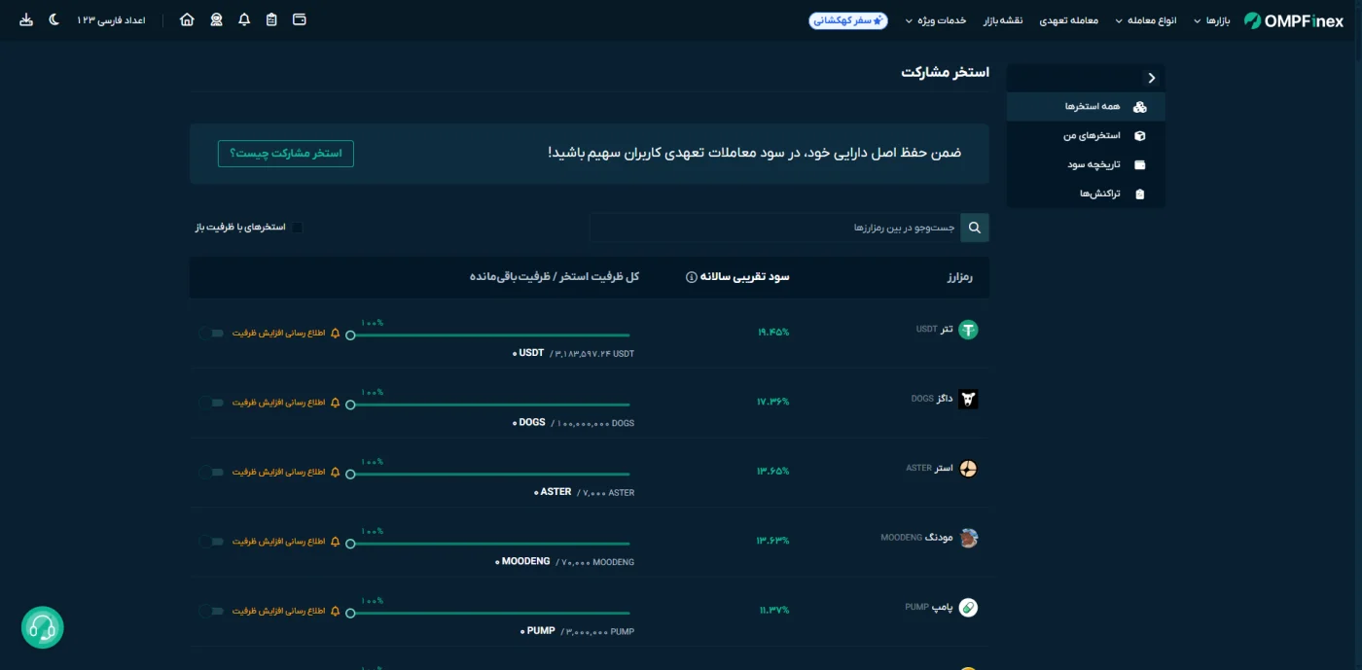
Task: Click the DOGS pool capacity progress bar
Action: click(x=490, y=405)
